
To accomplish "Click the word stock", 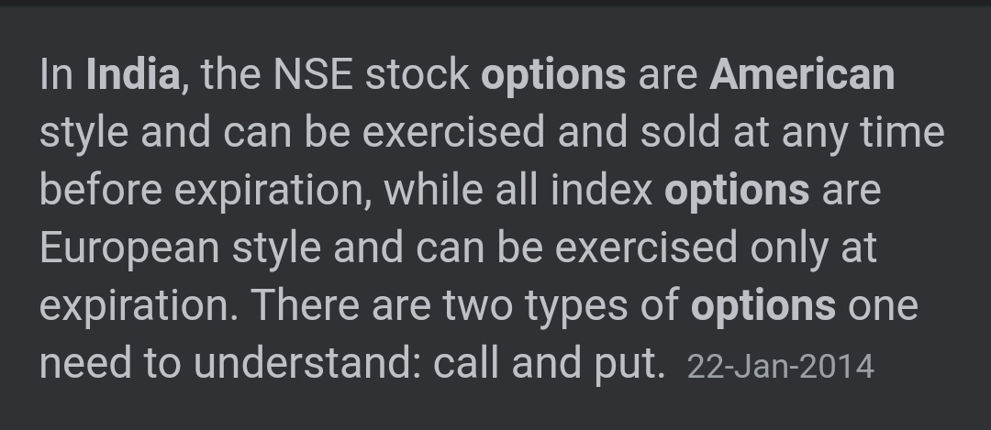I will (418, 74).
